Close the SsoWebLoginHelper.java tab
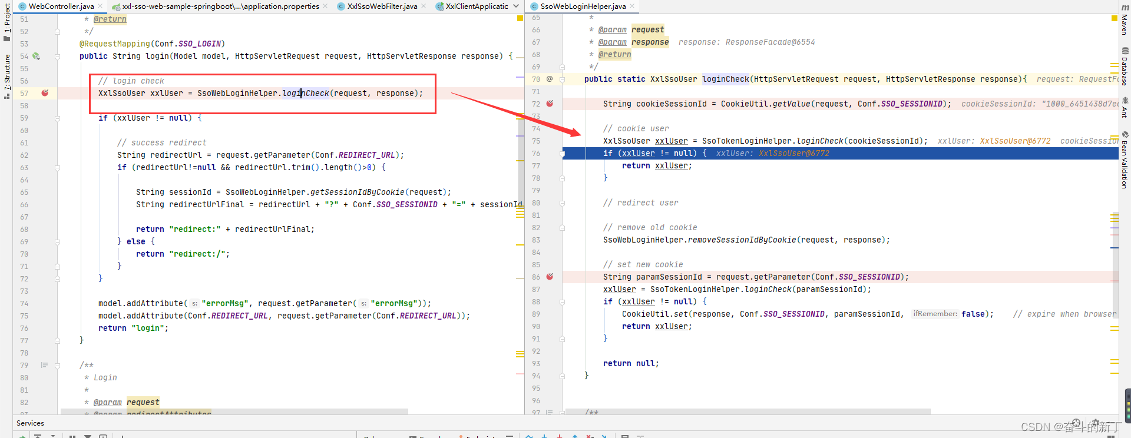The image size is (1131, 438). pyautogui.click(x=632, y=6)
